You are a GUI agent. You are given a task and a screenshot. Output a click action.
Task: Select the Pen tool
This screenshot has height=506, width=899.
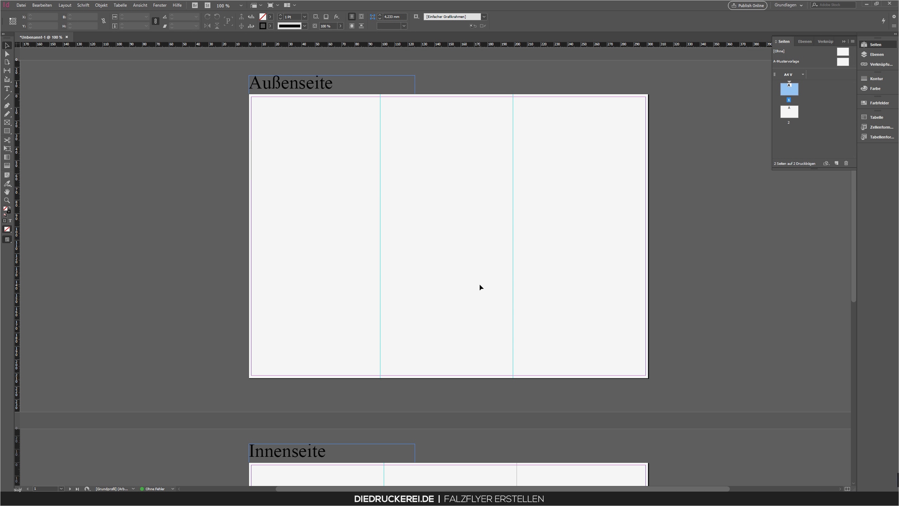tap(7, 105)
